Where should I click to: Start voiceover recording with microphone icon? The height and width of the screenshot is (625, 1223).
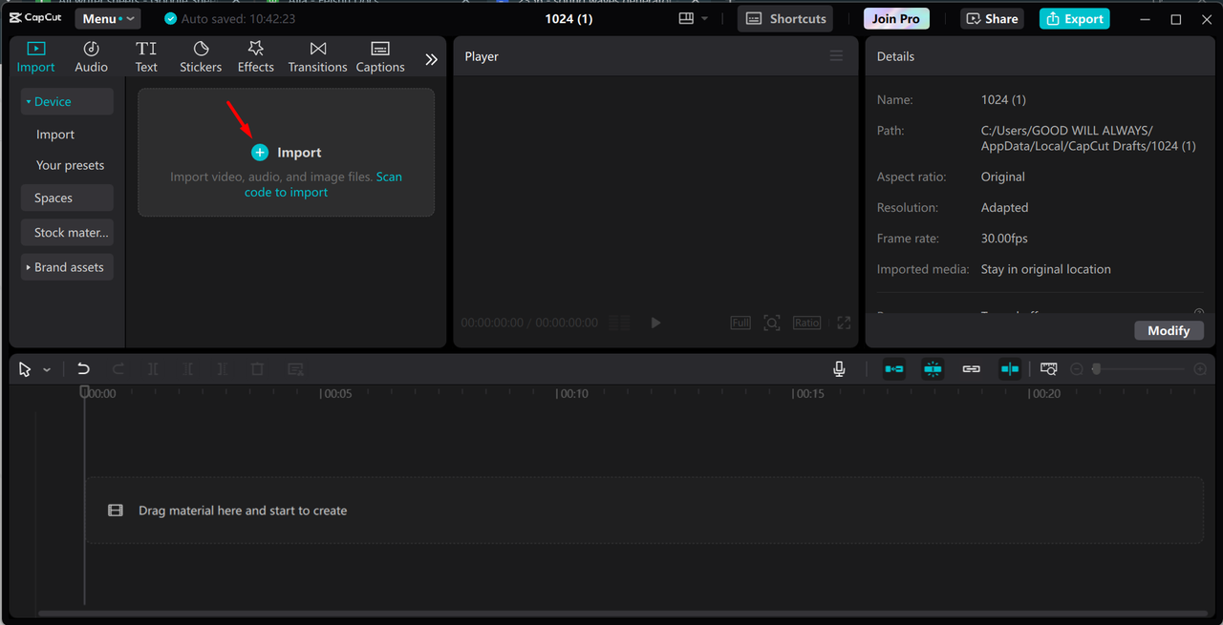click(839, 369)
